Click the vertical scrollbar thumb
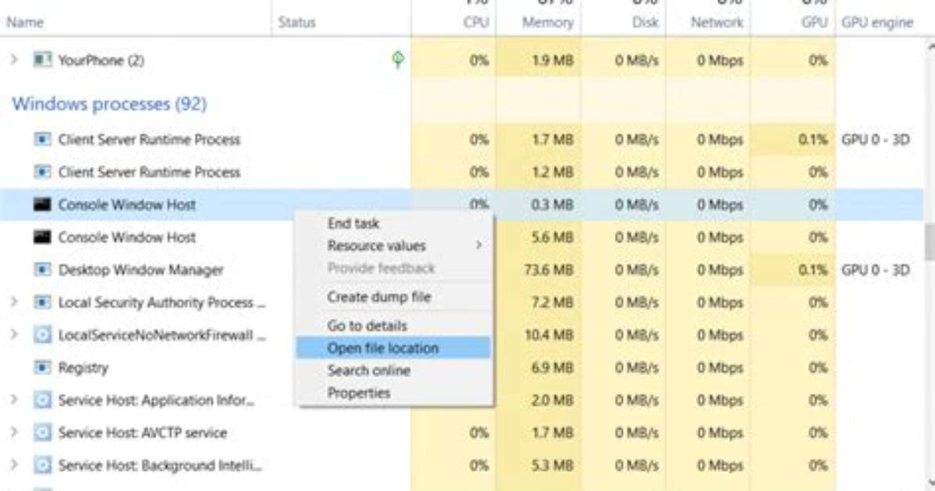935x491 pixels. pos(929,242)
